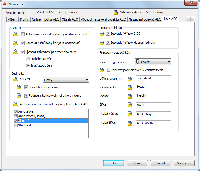Viewport: 200px width, 171px height.
Task: Click drawing icon beside Zobrazit "+" pro kladné hodnoty
Action: click(x=102, y=43)
